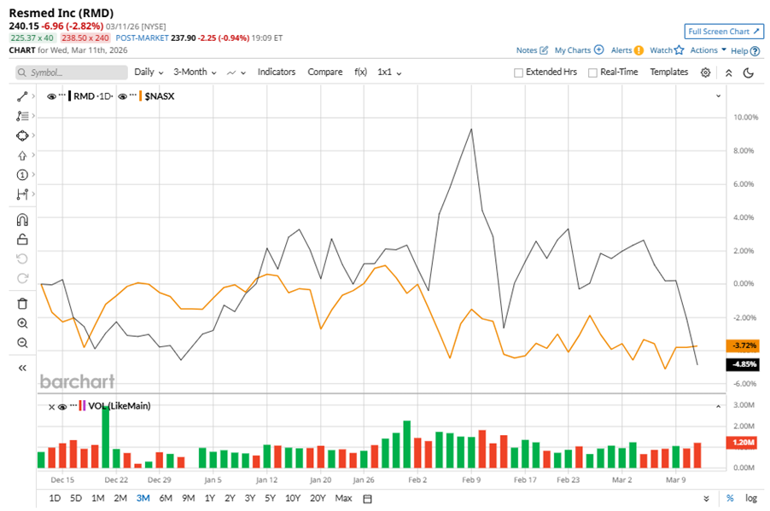Hide RMD series with eye icon
The width and height of the screenshot is (770, 511).
pyautogui.click(x=51, y=96)
